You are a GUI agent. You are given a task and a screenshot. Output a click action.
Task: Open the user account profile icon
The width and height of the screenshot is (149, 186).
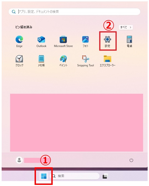click(x=19, y=160)
